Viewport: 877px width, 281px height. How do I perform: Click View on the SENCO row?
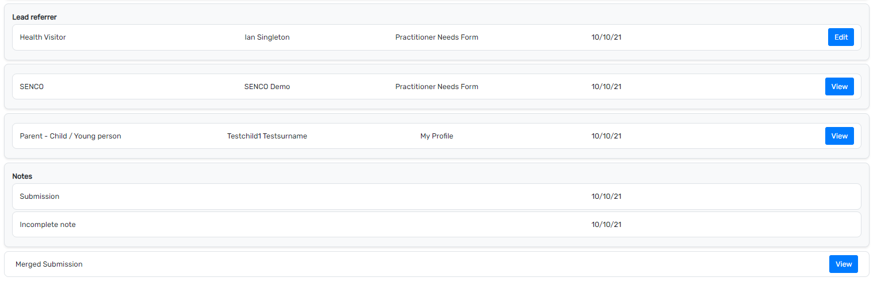pyautogui.click(x=839, y=87)
